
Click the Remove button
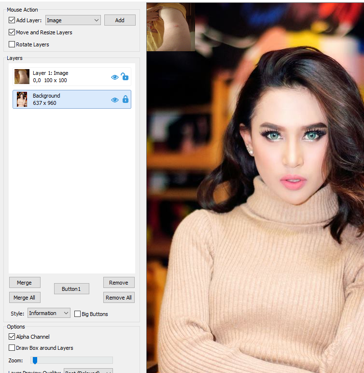[x=119, y=282]
